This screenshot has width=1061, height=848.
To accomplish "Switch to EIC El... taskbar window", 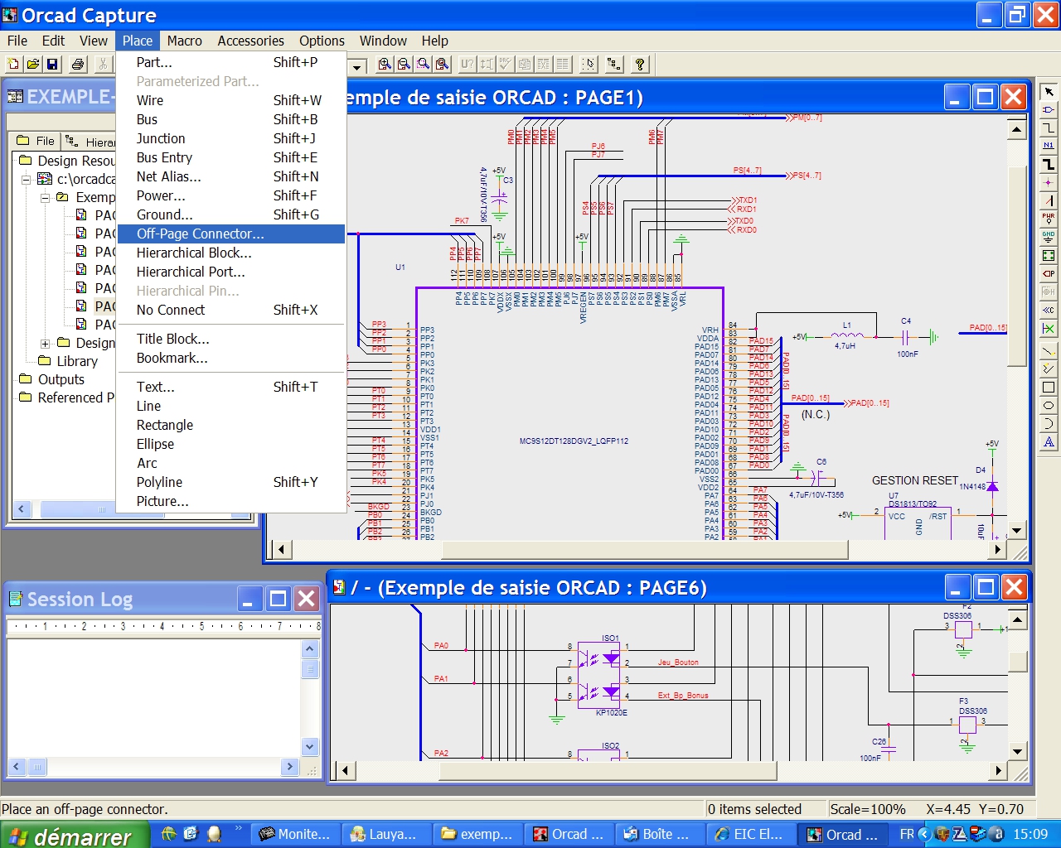I will click(750, 834).
